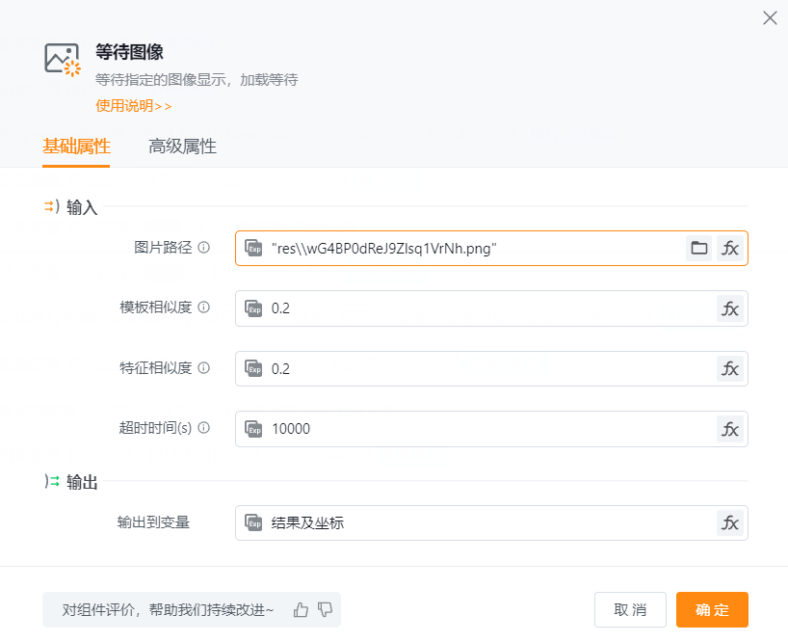Toggle the Exp mode icon in 图片路径 field

point(254,249)
